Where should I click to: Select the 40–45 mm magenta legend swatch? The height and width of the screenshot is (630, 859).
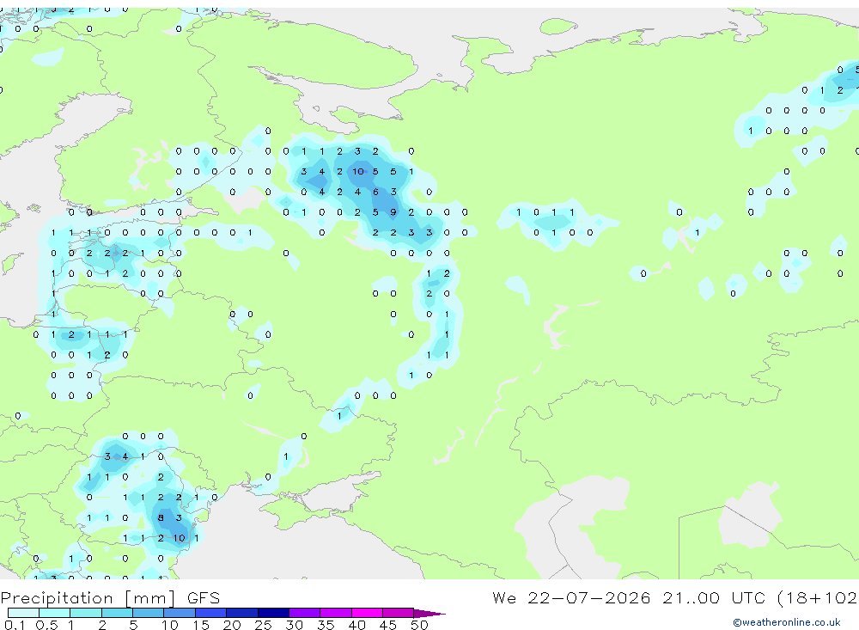(367, 613)
